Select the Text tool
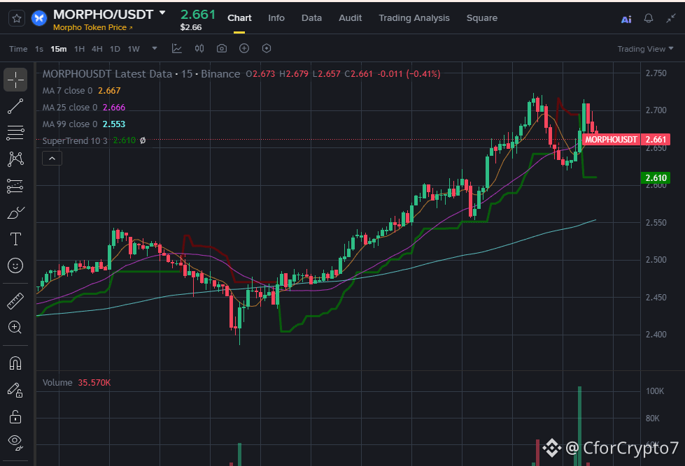The width and height of the screenshot is (685, 466). (x=15, y=239)
